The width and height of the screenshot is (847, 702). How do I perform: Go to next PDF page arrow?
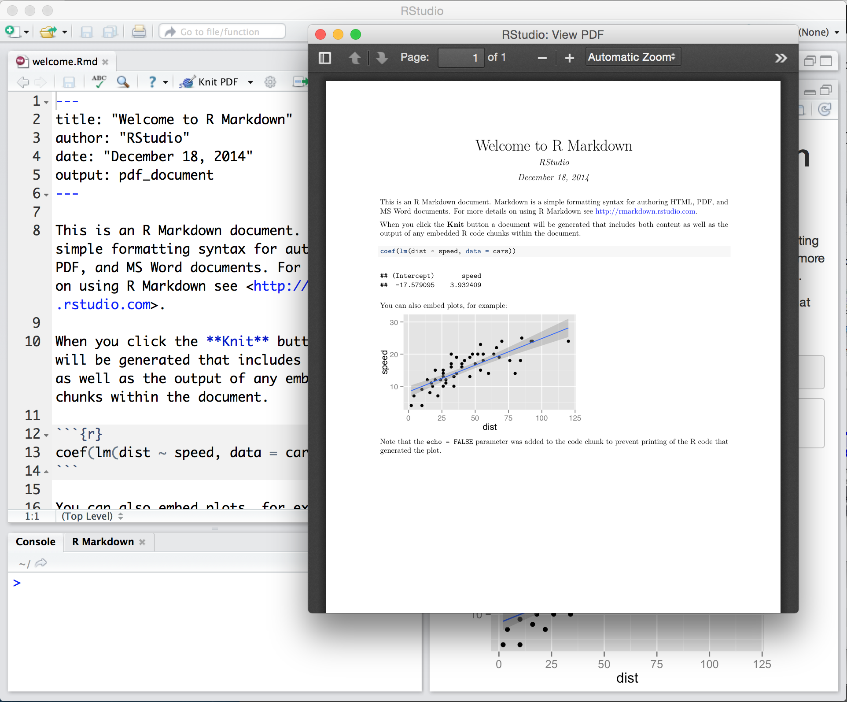click(x=382, y=58)
